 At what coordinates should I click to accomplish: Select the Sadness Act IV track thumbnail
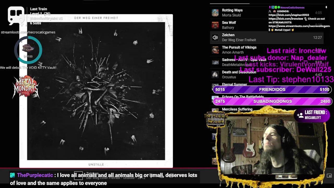215,62
